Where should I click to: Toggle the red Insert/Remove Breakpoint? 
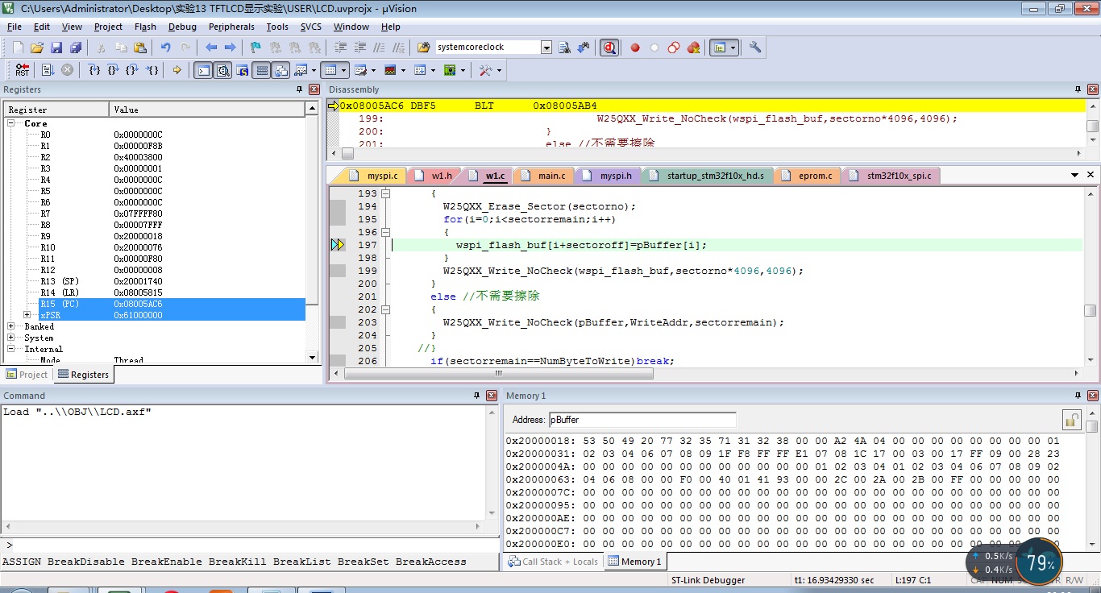[x=635, y=48]
